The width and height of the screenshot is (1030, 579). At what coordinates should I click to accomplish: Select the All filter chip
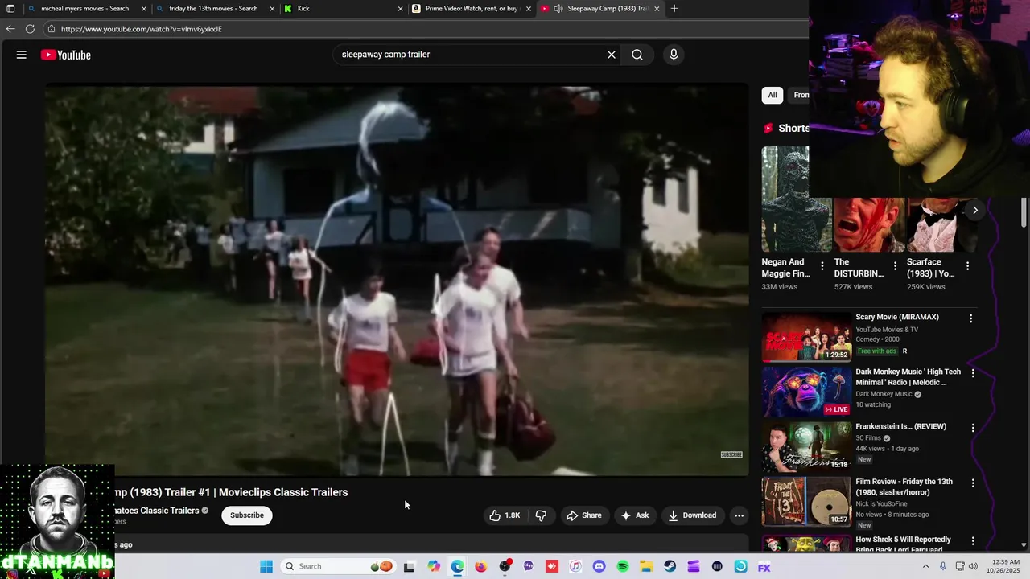click(772, 95)
